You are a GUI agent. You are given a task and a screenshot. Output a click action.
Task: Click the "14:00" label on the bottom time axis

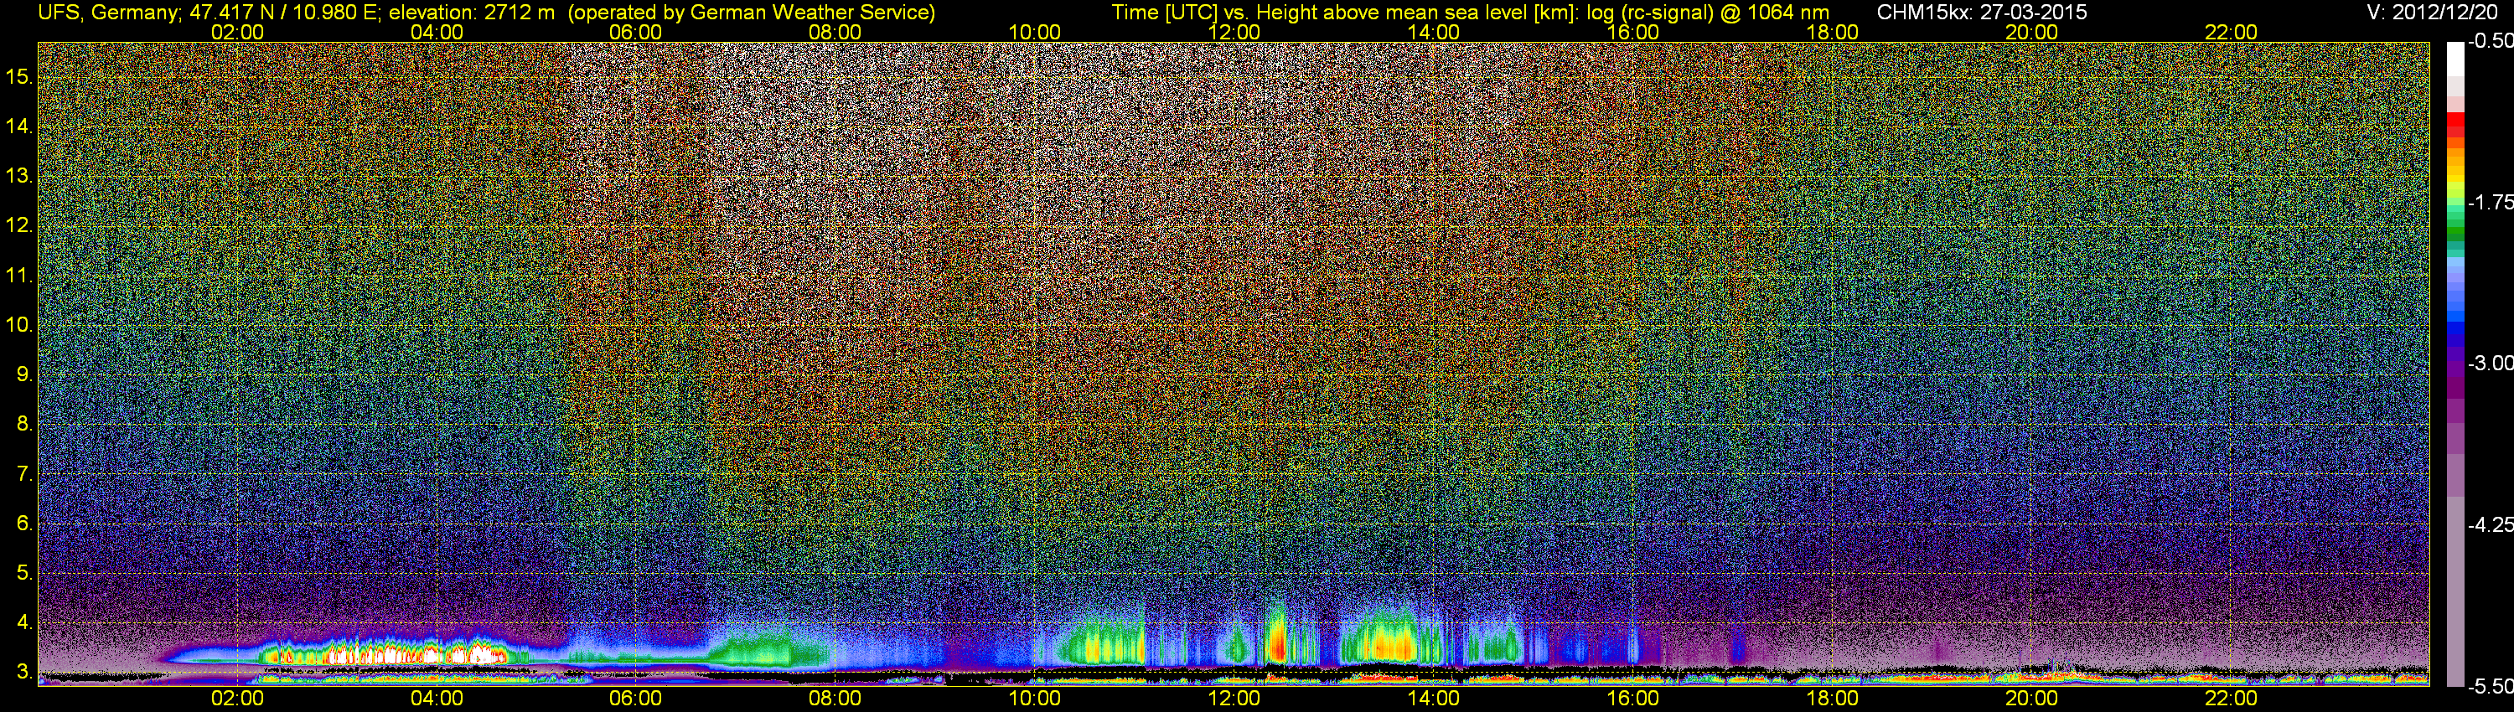1433,699
